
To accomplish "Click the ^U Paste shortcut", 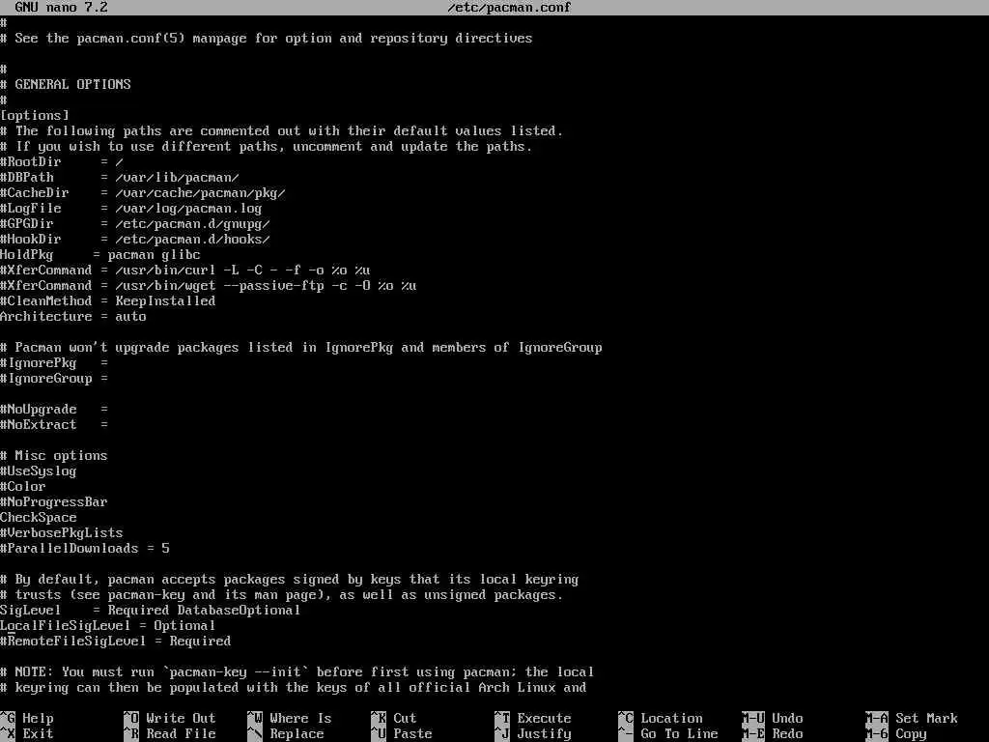I will point(401,734).
